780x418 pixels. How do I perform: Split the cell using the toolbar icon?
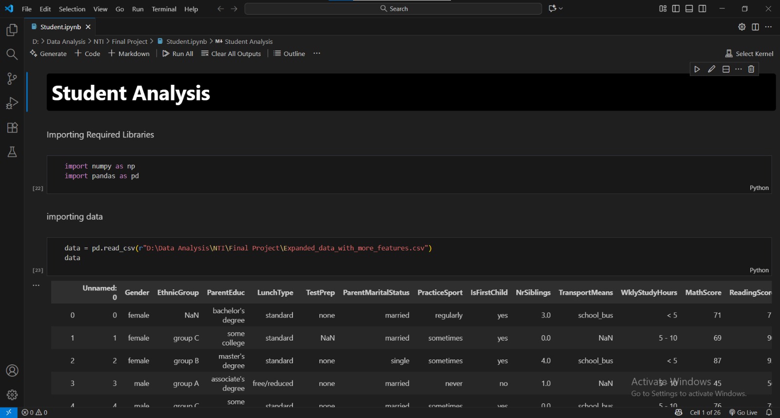click(726, 69)
